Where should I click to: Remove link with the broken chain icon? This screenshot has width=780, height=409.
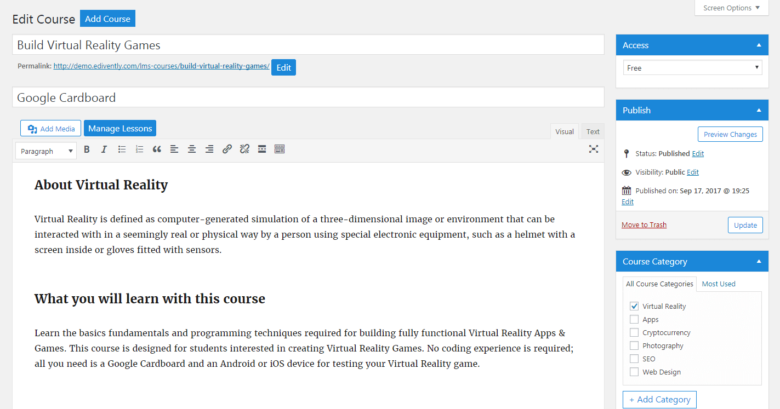244,149
